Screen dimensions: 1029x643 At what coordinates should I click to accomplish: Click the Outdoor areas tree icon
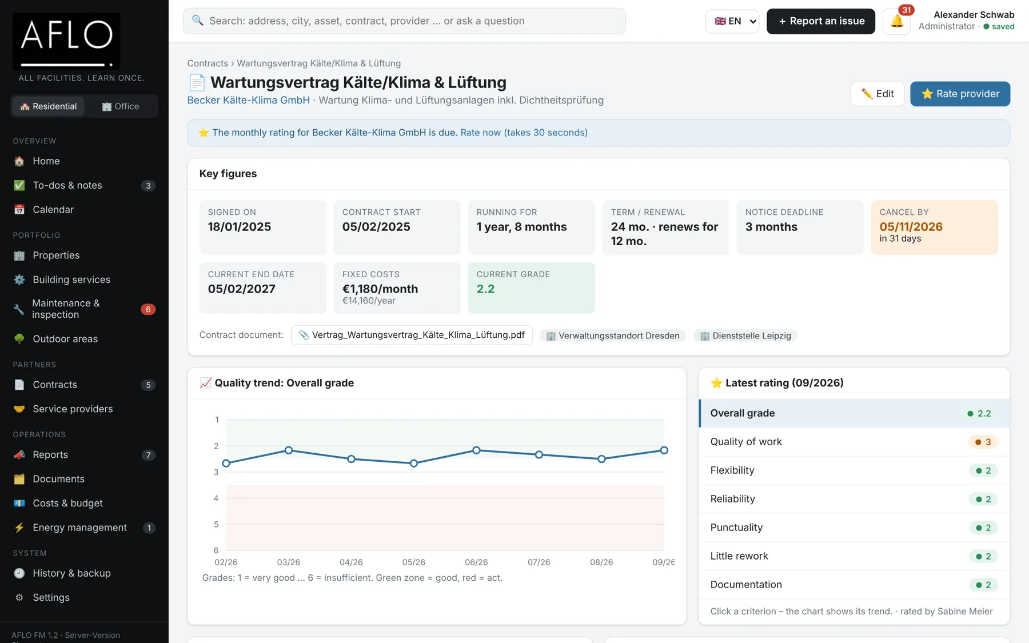[x=19, y=339]
